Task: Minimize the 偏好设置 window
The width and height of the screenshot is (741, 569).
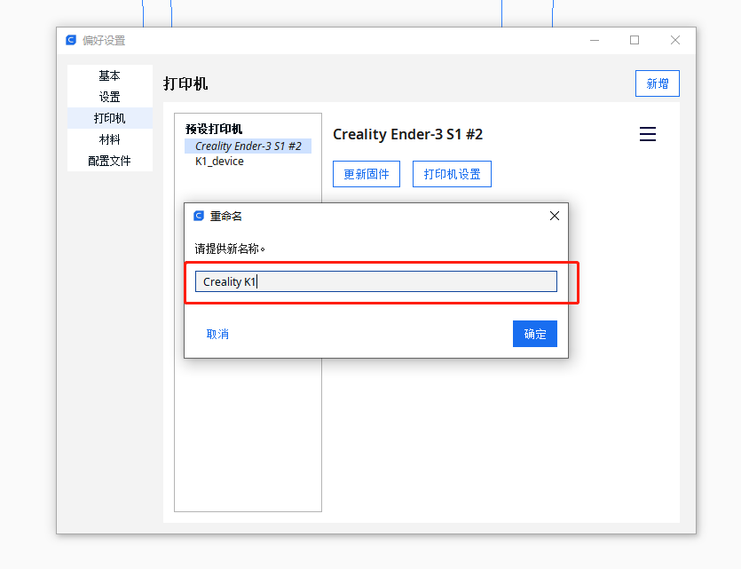Action: [x=595, y=40]
